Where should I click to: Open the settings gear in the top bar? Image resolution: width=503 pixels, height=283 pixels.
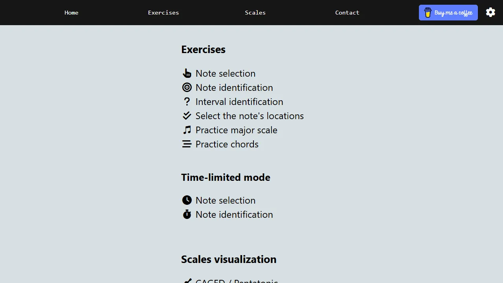coord(490,12)
